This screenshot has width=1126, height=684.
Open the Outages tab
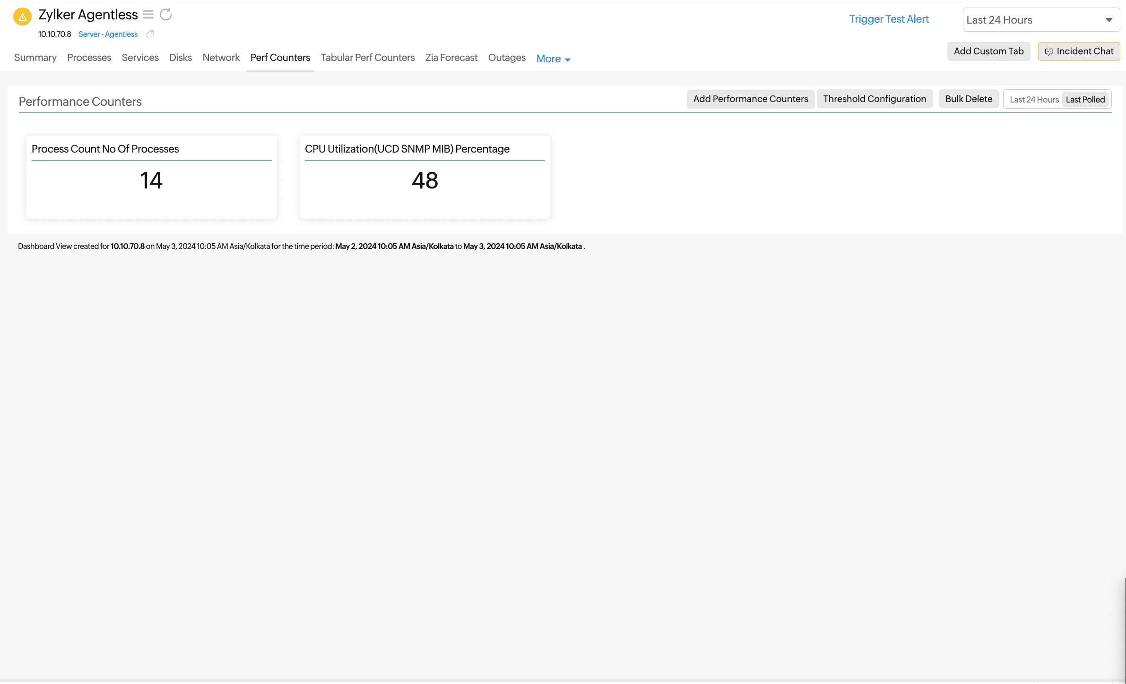507,58
